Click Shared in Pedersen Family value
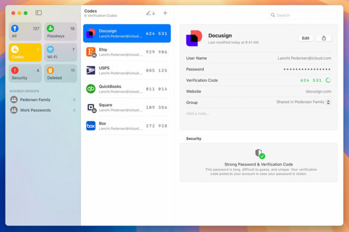This screenshot has width=349, height=232. [300, 102]
